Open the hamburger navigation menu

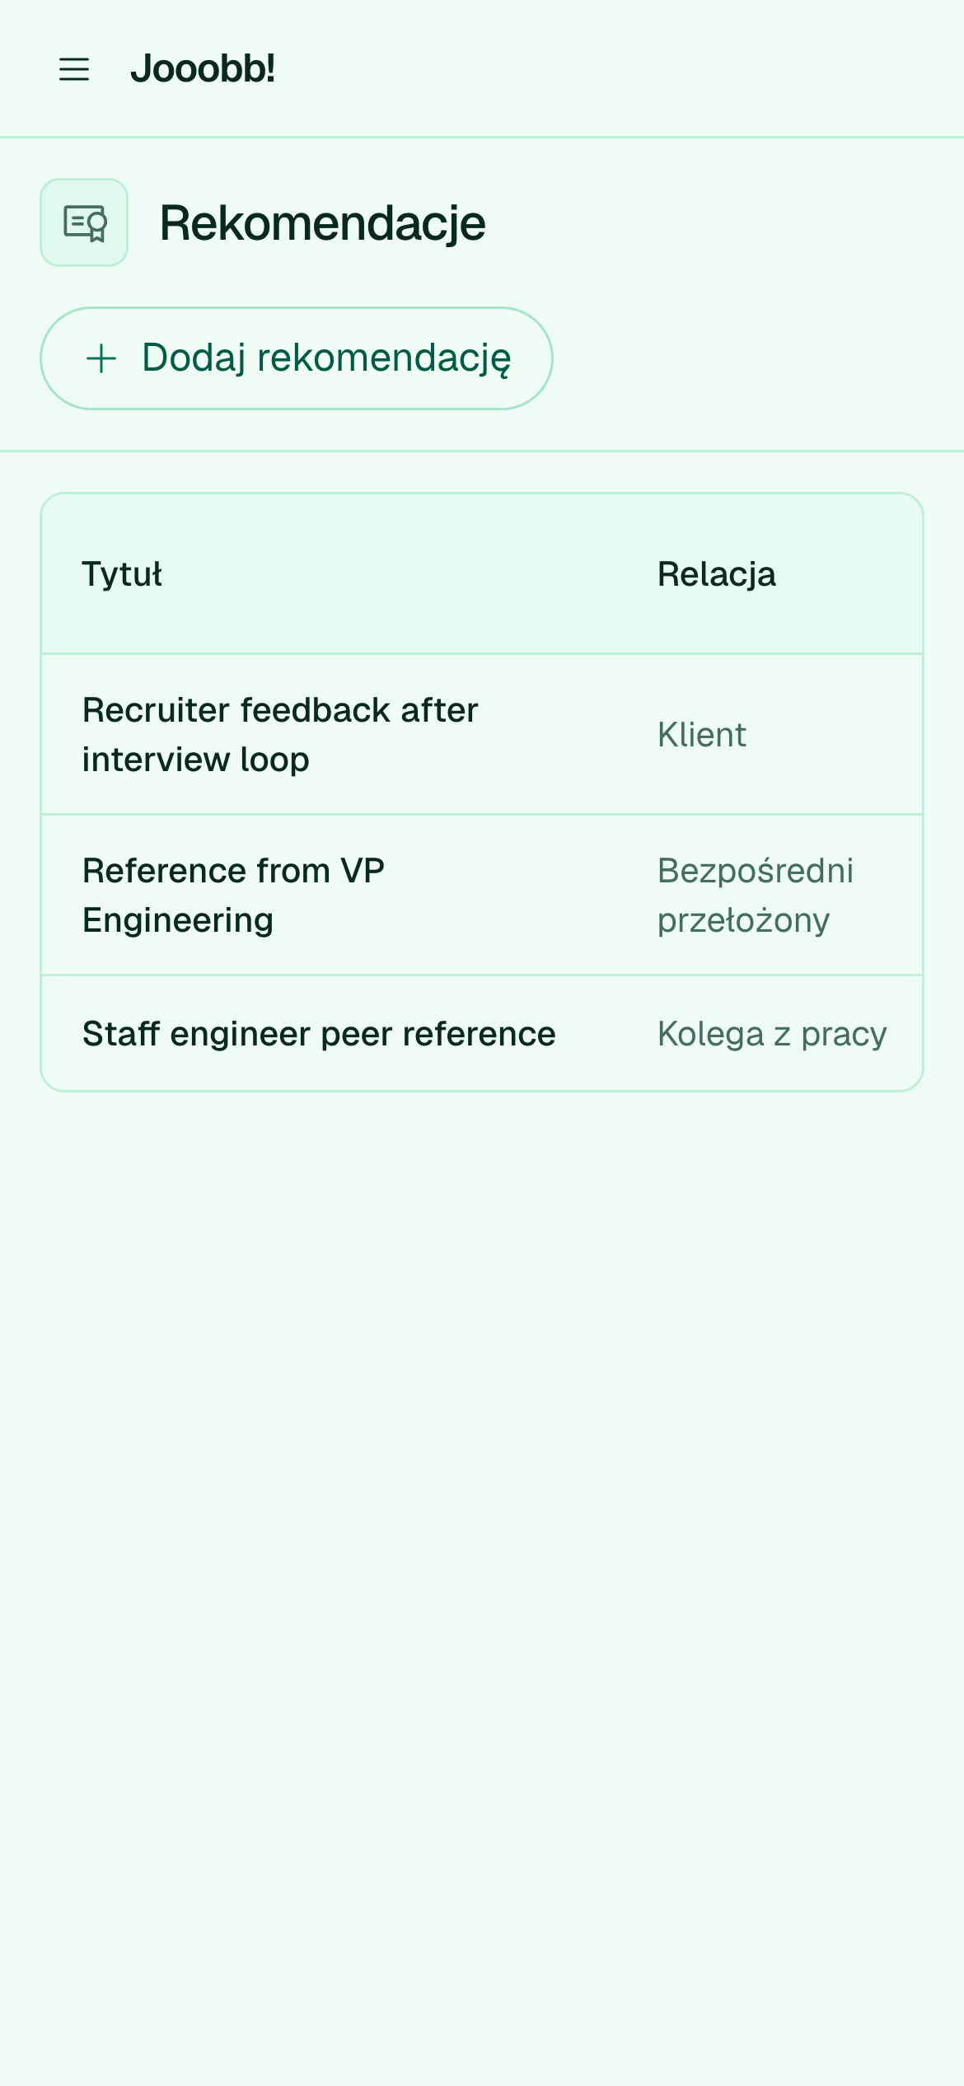click(x=74, y=69)
